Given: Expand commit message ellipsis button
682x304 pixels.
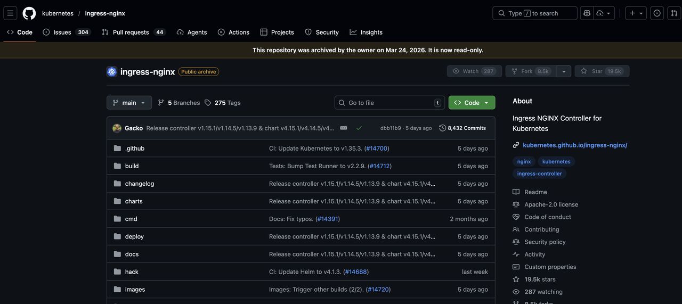Looking at the screenshot, I should coord(344,128).
